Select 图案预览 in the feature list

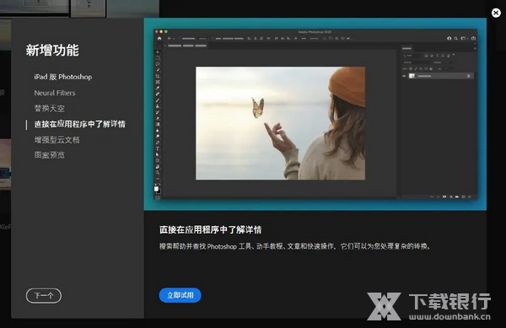(x=50, y=155)
